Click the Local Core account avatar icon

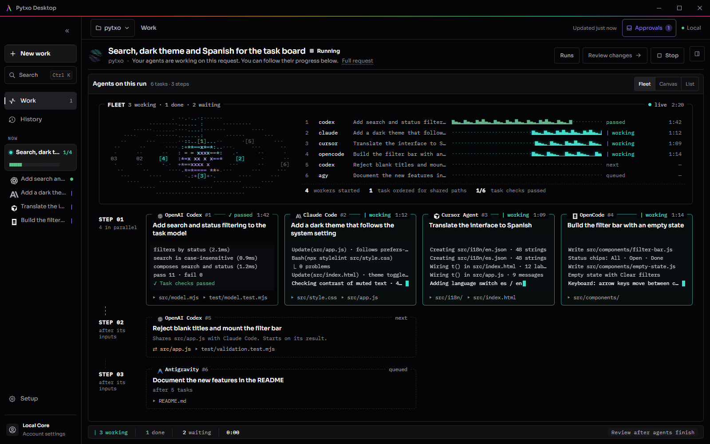(x=12, y=430)
